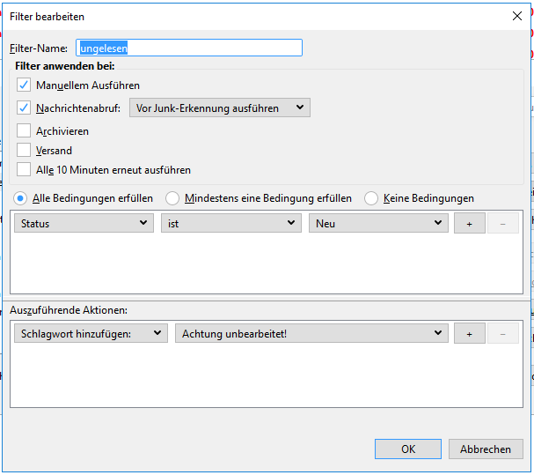
Task: Open the Status condition dropdown
Action: coord(84,224)
